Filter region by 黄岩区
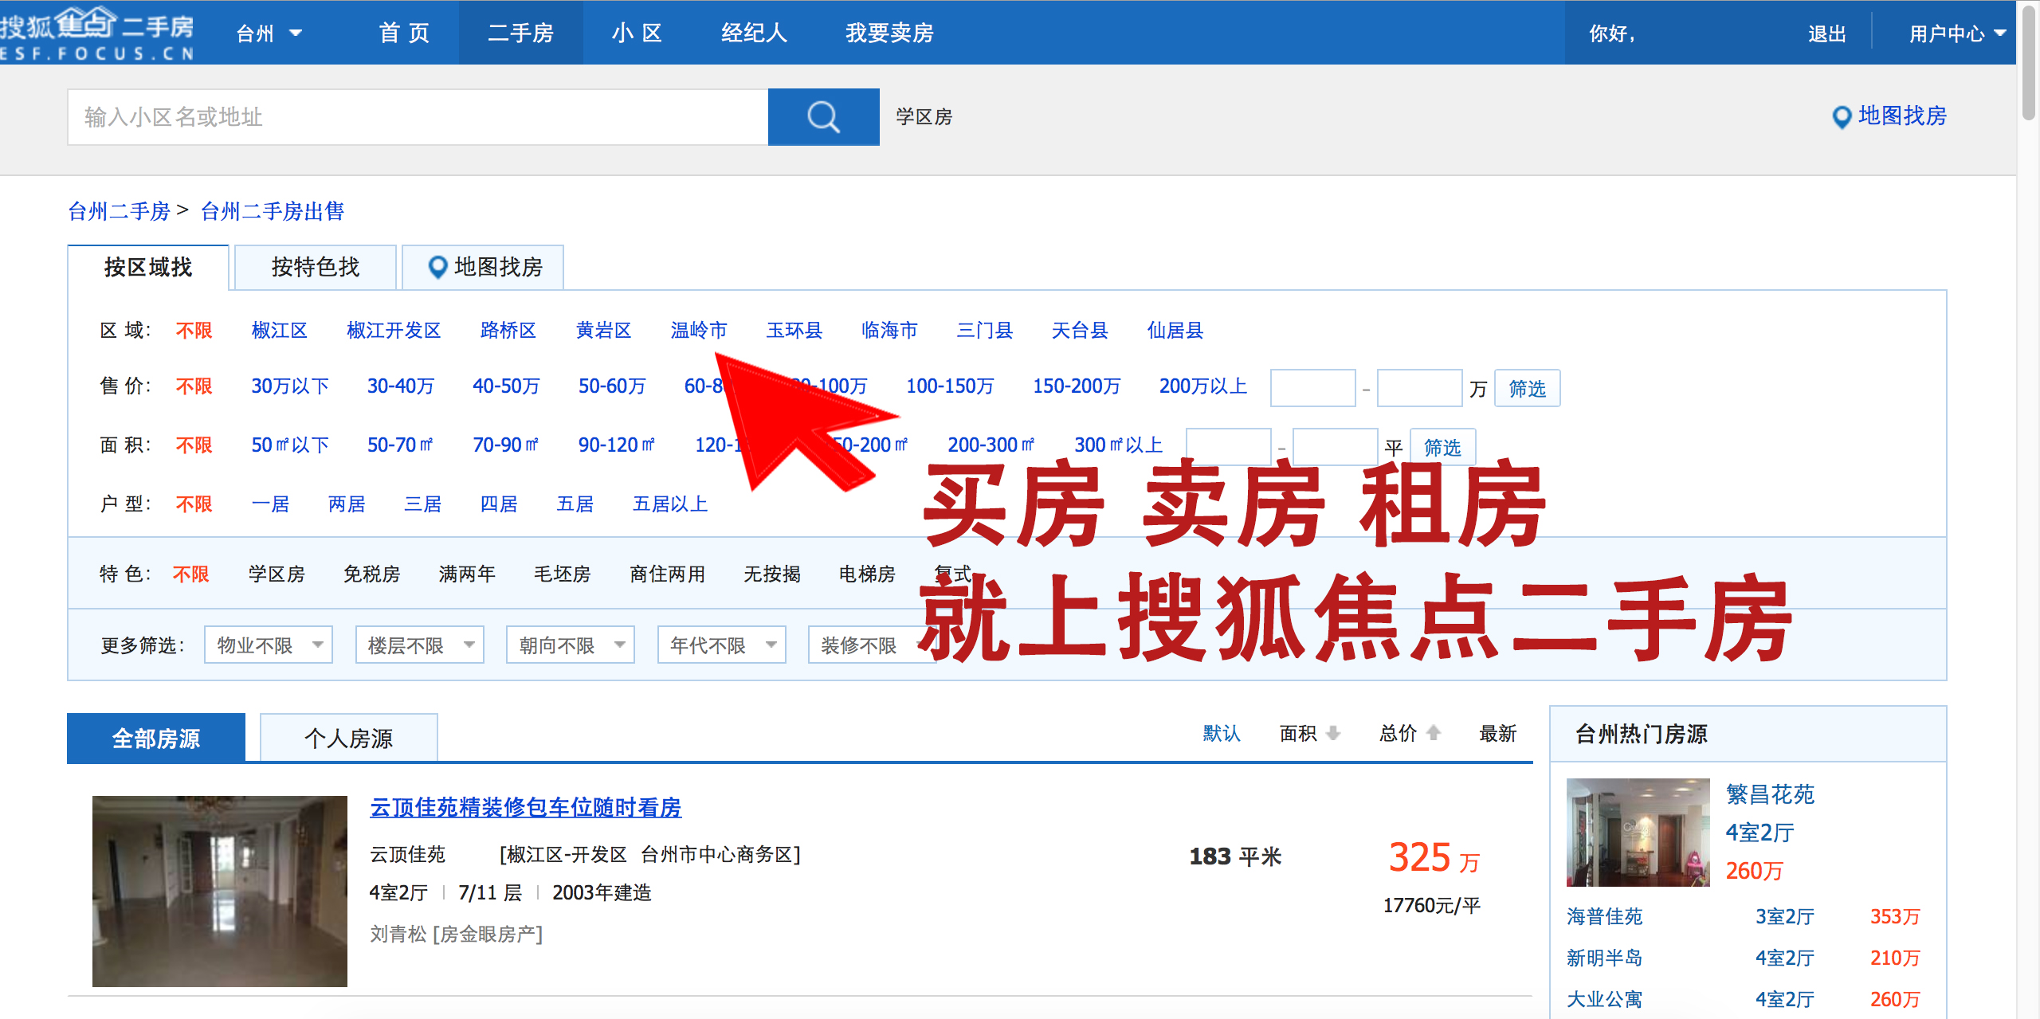Image resolution: width=2040 pixels, height=1019 pixels. coord(603,330)
